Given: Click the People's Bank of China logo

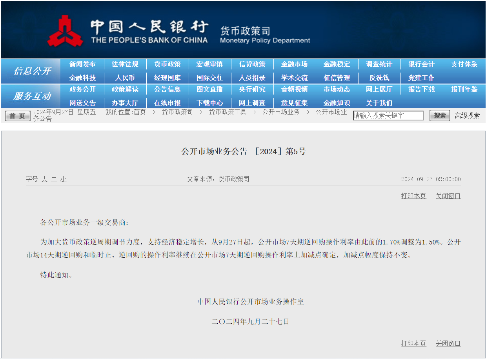Looking at the screenshot, I should [x=65, y=31].
